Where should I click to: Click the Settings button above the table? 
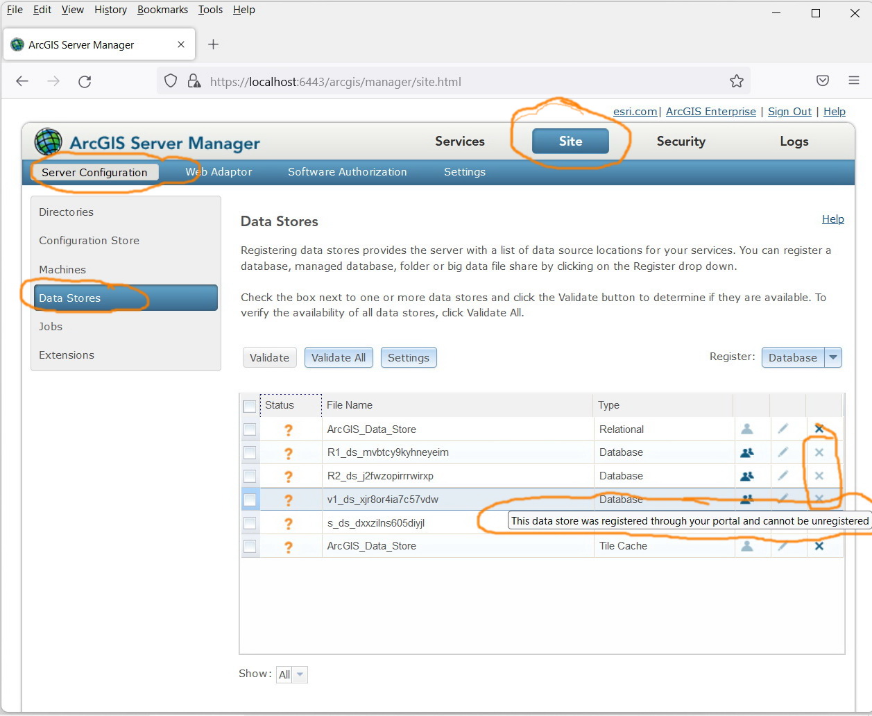tap(409, 357)
